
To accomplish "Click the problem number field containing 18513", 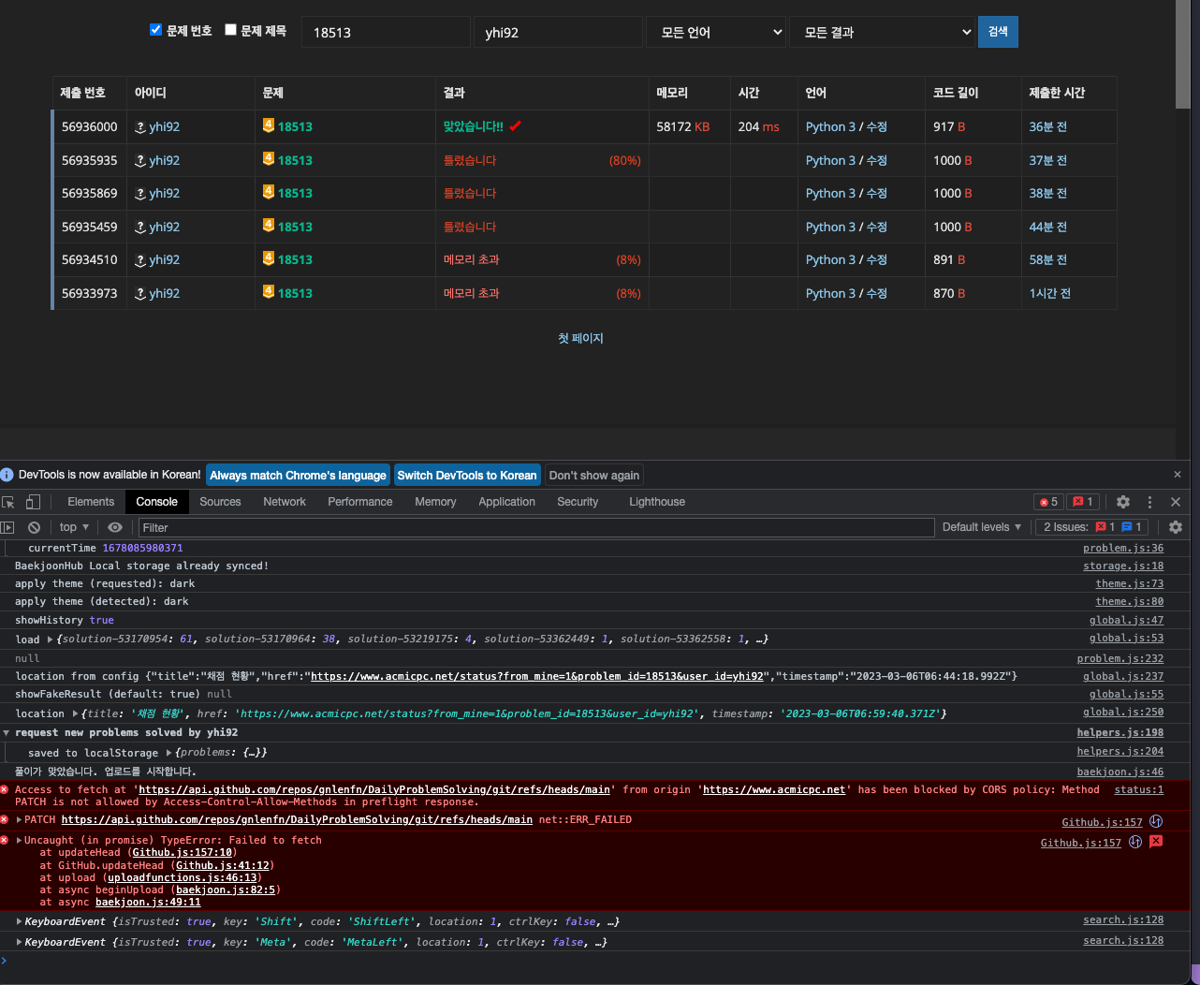I will tap(387, 32).
